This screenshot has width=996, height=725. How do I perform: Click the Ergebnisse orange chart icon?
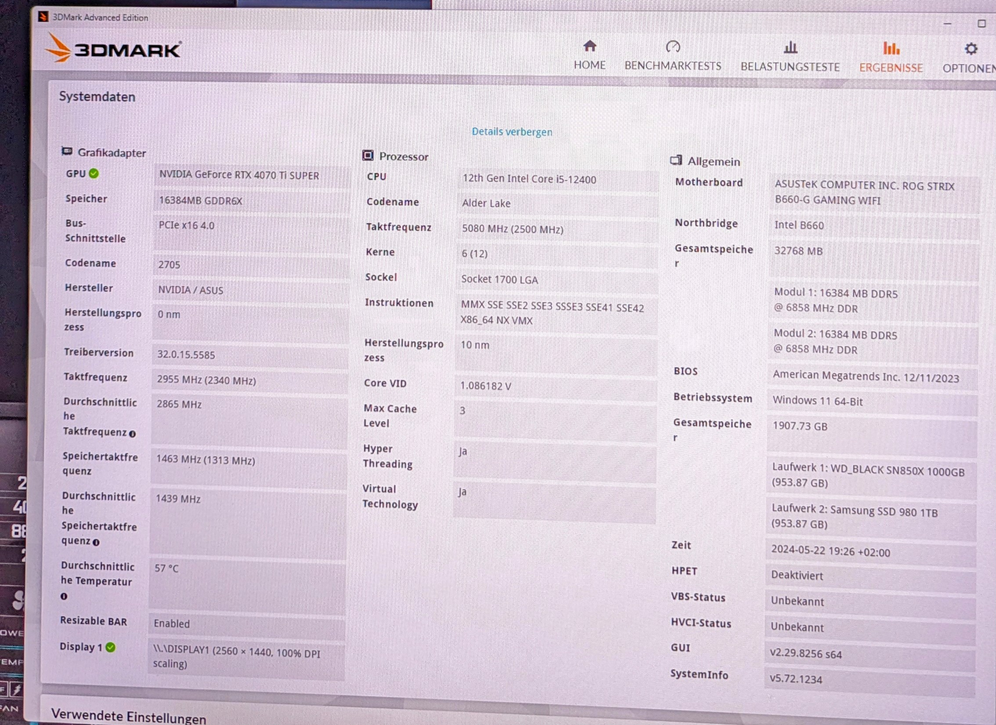(x=891, y=48)
